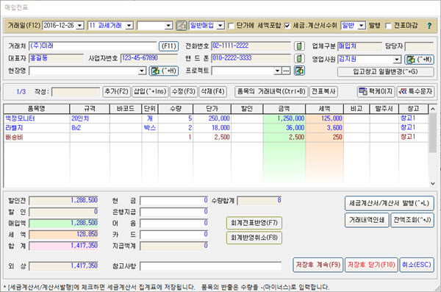The image size is (441, 292).
Task: Toggle 단가에 세액포함 checkbox
Action: 231,26
